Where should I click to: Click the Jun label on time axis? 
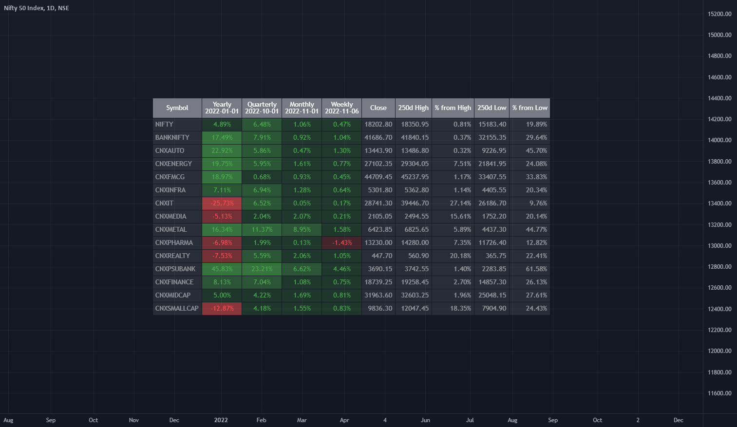(425, 420)
